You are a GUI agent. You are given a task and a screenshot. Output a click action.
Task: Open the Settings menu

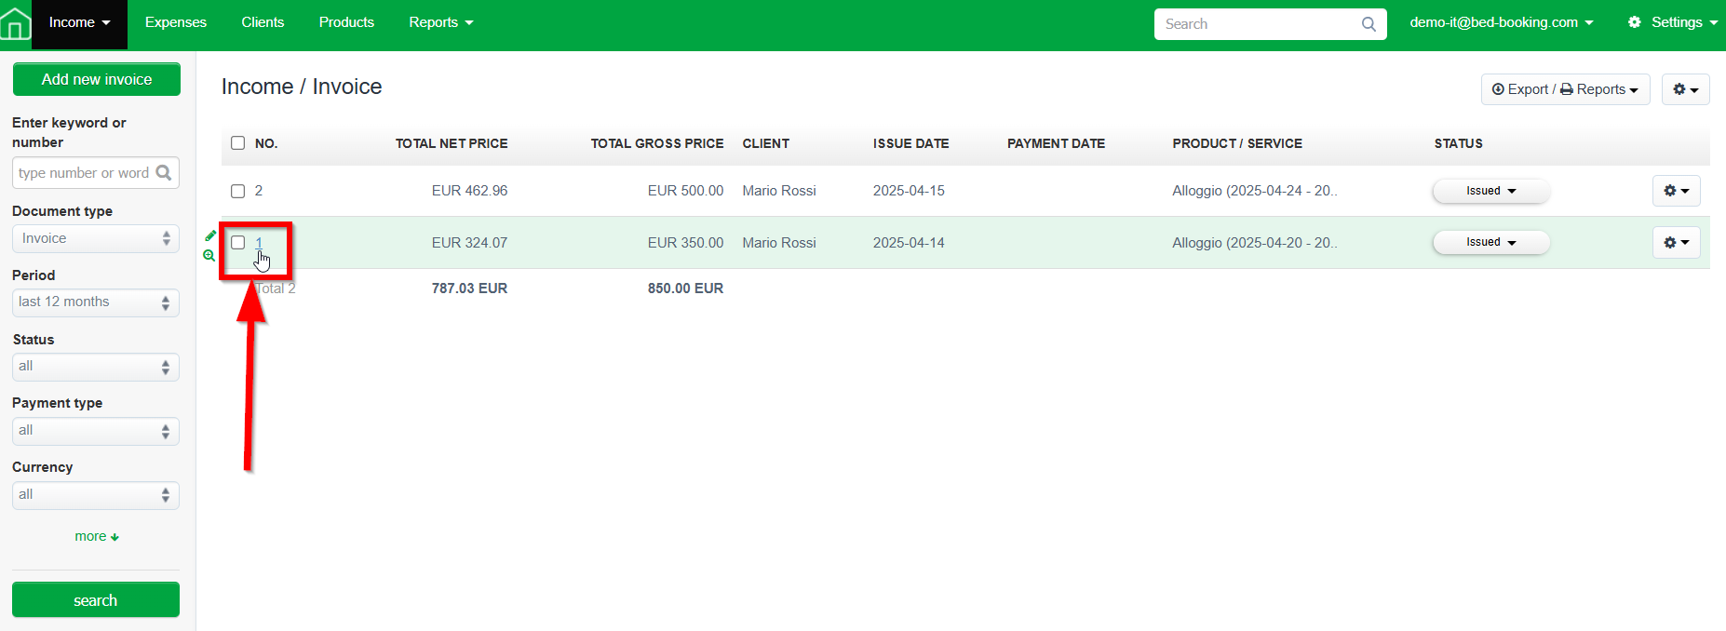click(1673, 22)
